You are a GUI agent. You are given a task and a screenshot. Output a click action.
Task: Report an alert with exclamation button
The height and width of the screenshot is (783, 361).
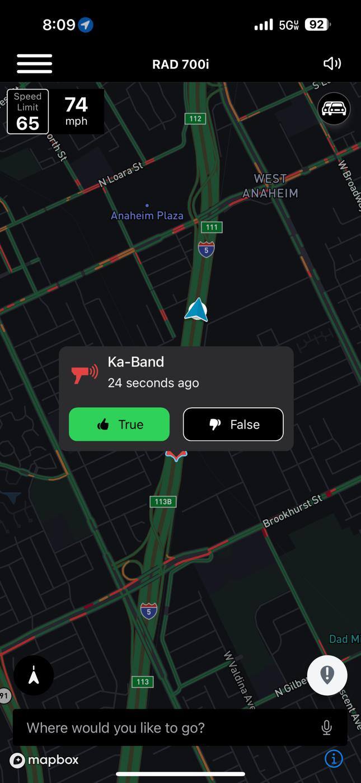coord(327,675)
